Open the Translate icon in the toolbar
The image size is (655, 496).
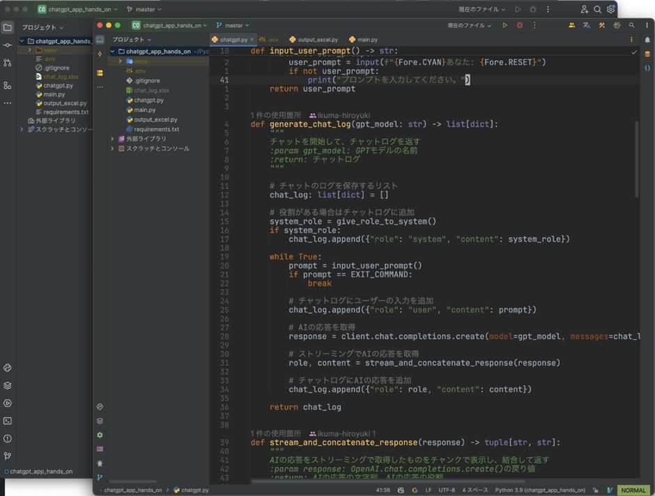pyautogui.click(x=586, y=26)
